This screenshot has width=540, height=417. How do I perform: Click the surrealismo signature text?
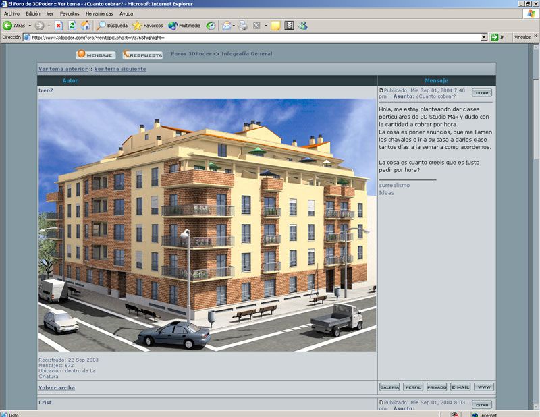[394, 185]
